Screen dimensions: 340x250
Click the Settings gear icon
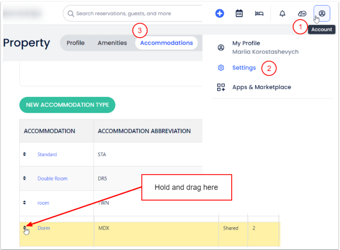coord(221,68)
